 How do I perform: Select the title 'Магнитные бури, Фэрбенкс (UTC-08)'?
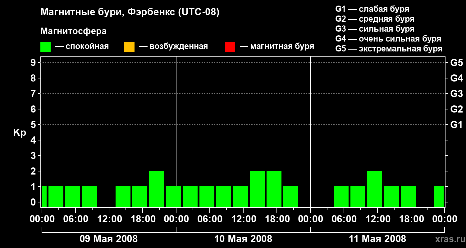tap(130, 12)
